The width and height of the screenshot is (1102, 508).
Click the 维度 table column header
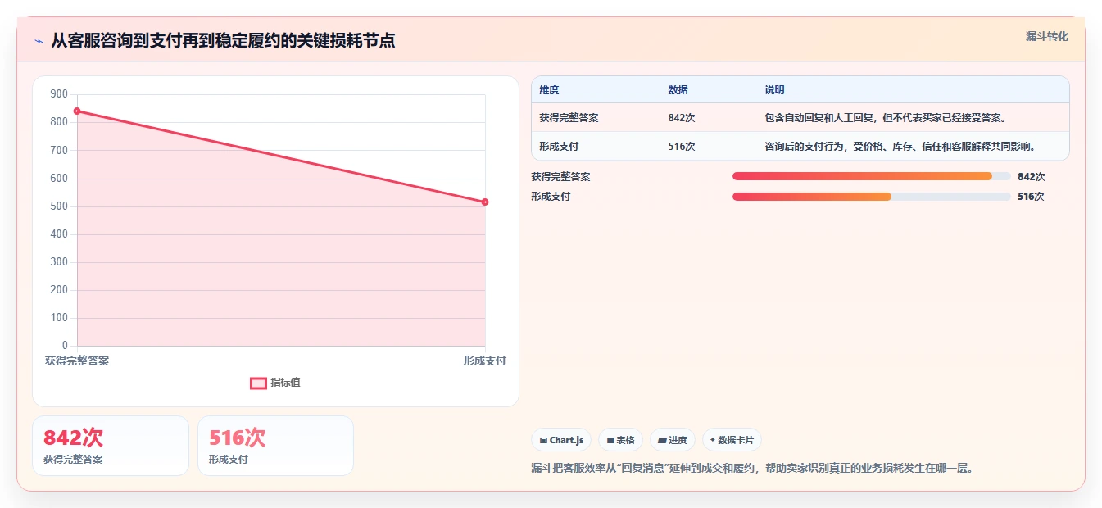pyautogui.click(x=549, y=90)
